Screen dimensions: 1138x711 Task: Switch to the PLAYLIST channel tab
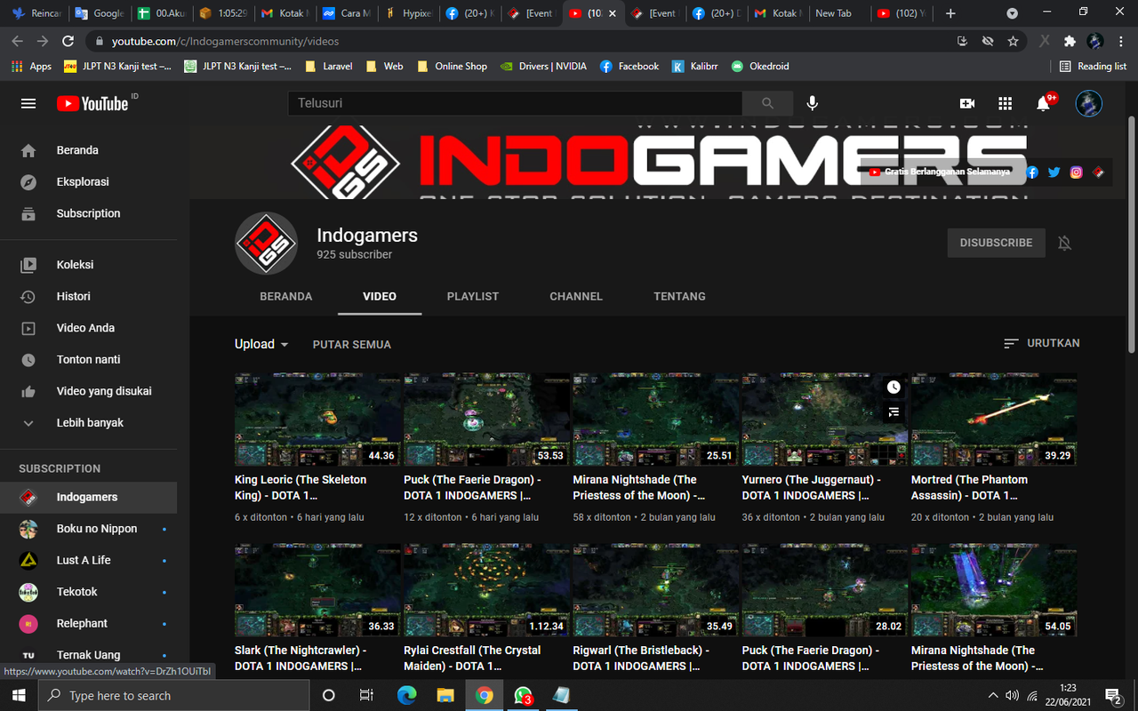473,296
